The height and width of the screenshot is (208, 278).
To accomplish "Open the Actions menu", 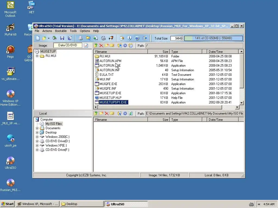I will click(x=47, y=31).
